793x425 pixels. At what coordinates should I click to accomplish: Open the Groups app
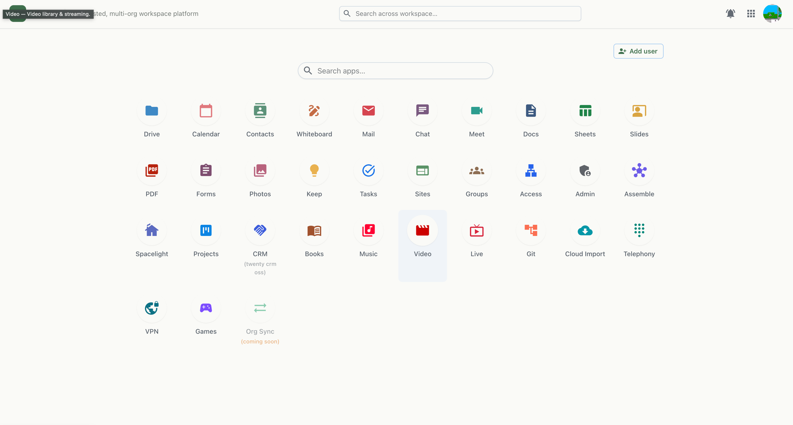coord(477,179)
